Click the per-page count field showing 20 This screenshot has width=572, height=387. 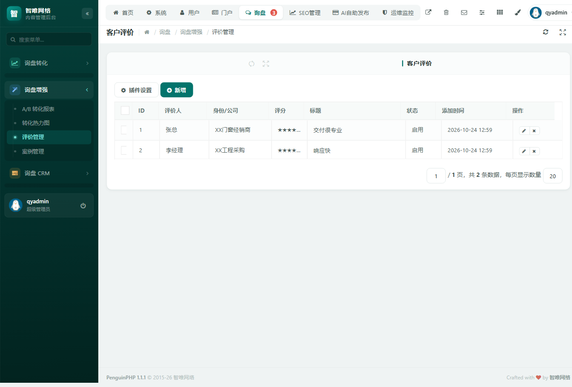pyautogui.click(x=553, y=176)
